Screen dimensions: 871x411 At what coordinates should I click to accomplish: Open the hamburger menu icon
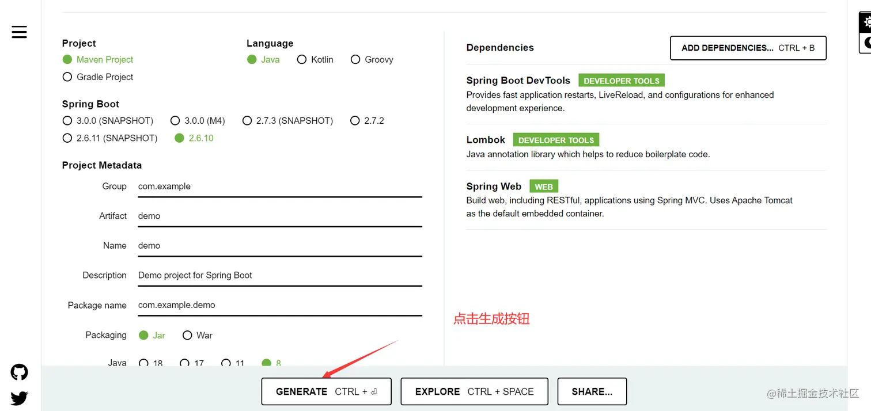click(19, 32)
